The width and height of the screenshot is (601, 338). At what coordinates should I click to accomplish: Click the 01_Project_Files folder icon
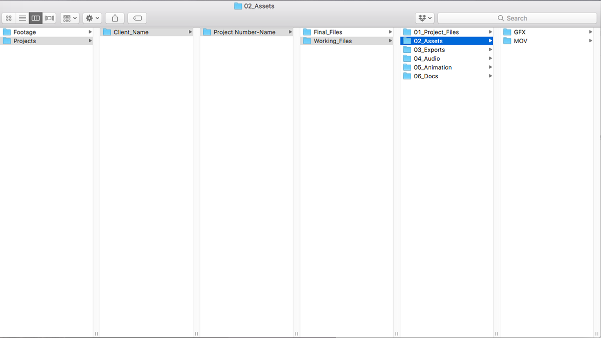click(x=407, y=32)
